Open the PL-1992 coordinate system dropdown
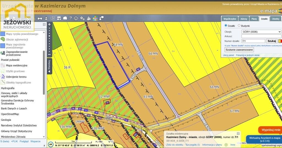Screen dimensions: 282x148 (103, 142)
